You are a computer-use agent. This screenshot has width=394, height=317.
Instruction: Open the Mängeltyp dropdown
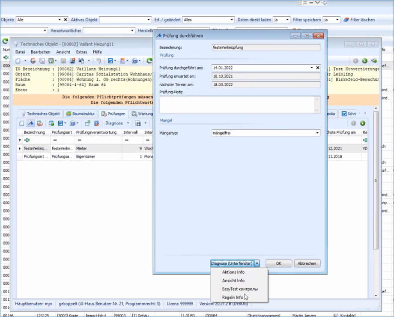pyautogui.click(x=317, y=133)
